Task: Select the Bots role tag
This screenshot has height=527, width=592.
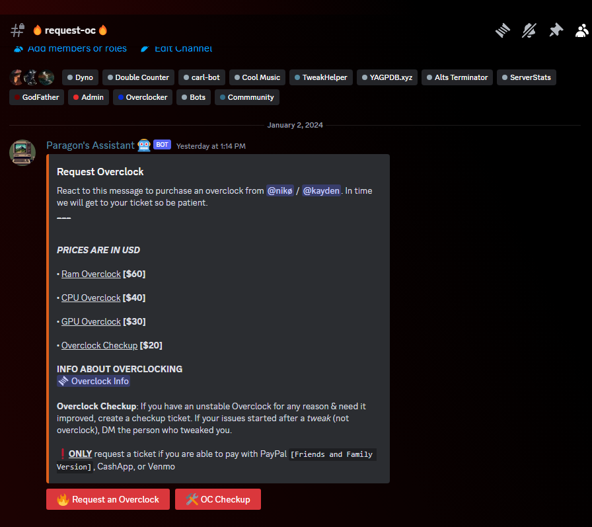Action: [194, 97]
